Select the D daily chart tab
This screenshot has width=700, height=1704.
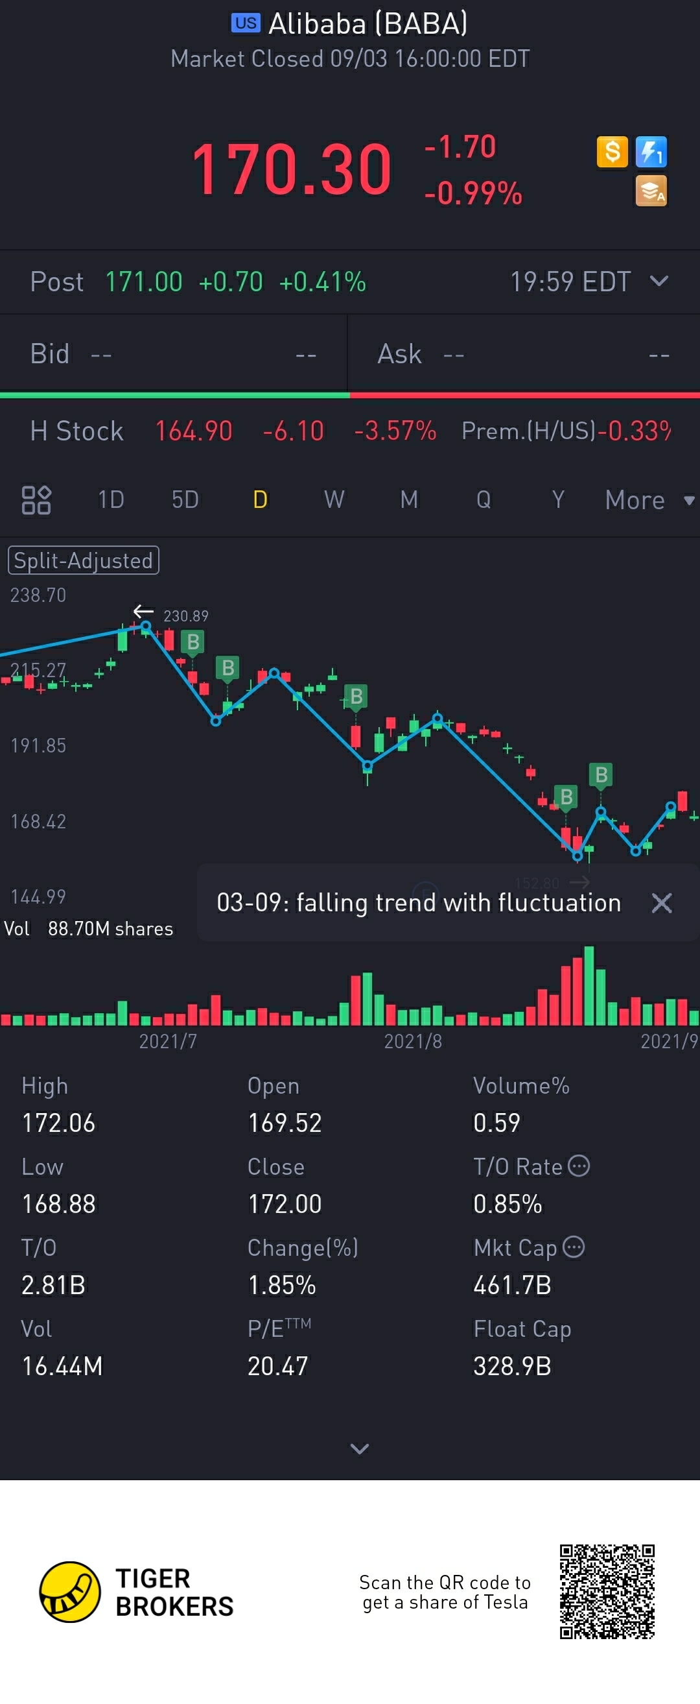pos(261,499)
